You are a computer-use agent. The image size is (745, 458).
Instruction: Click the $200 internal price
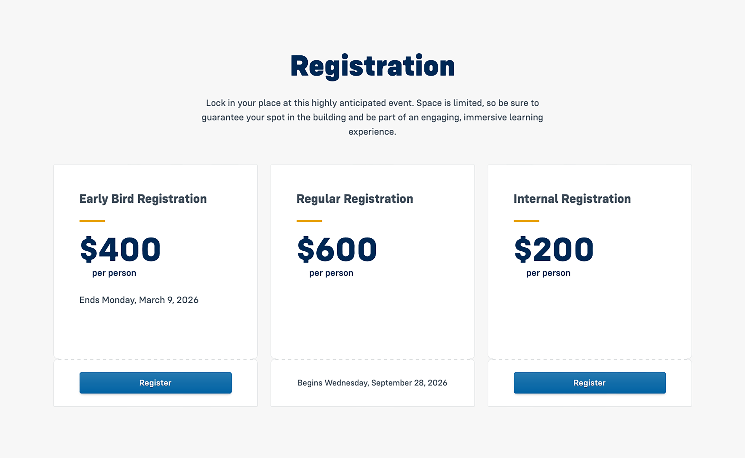554,249
